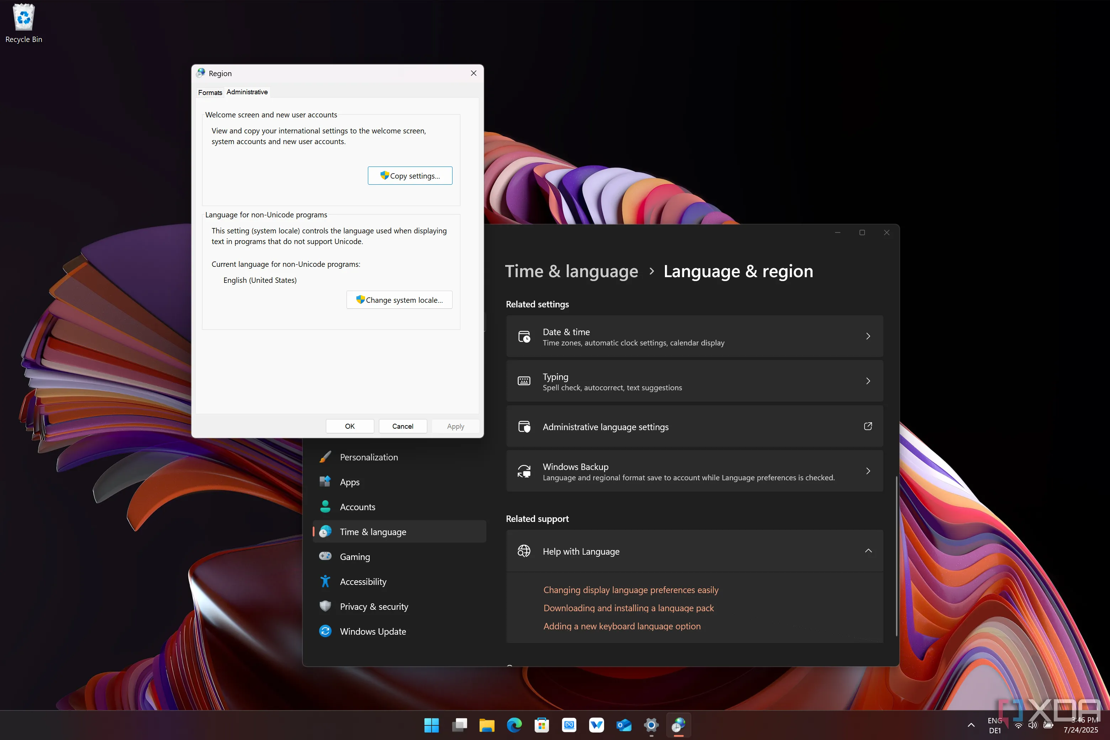This screenshot has width=1110, height=740.
Task: Click the Wi-Fi icon in system tray
Action: [1019, 725]
